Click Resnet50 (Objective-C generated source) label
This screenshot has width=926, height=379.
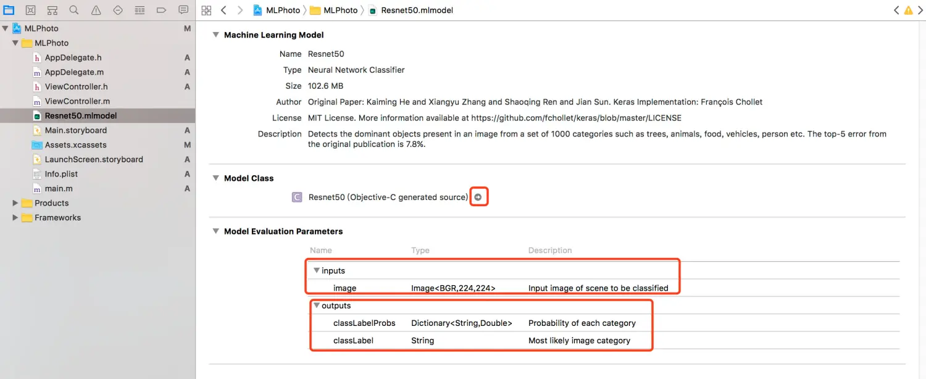coord(388,198)
